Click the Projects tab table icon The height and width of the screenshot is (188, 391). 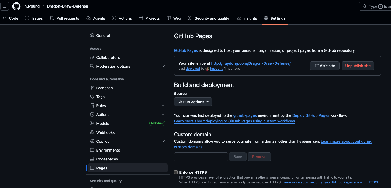141,18
